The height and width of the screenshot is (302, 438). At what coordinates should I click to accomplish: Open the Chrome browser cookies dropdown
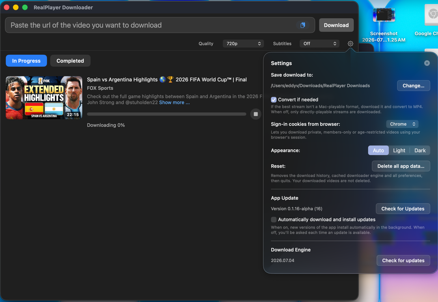coord(402,124)
